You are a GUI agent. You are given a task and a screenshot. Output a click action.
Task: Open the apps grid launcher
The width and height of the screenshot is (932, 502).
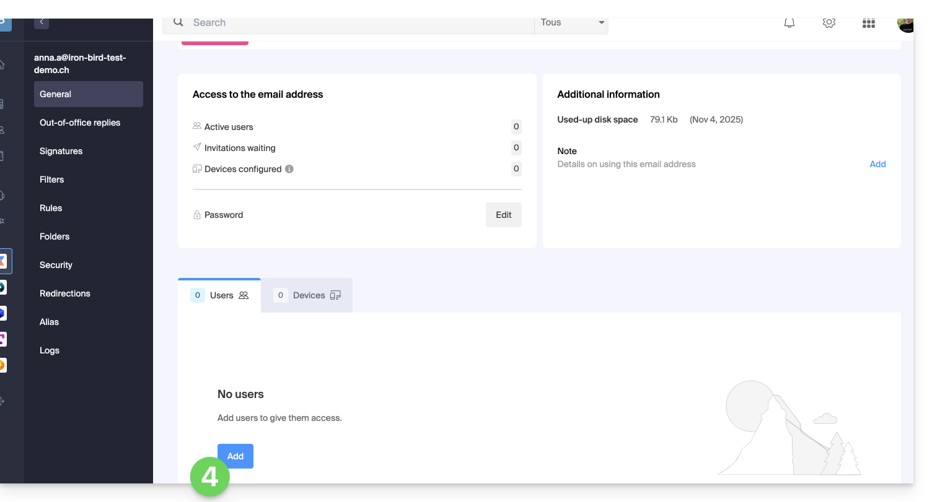[x=869, y=24]
